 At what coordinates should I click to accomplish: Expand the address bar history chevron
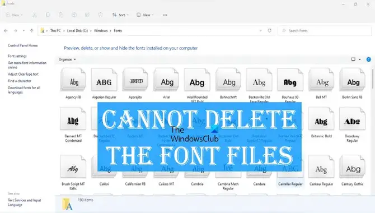tap(260, 31)
